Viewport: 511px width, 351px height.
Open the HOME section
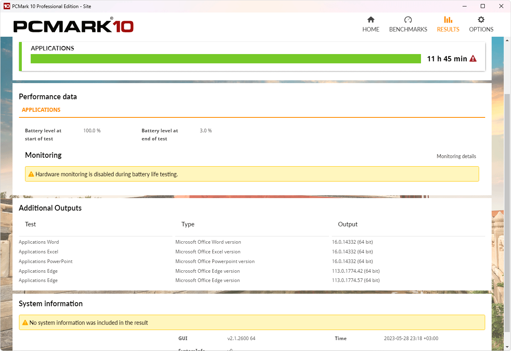[371, 25]
